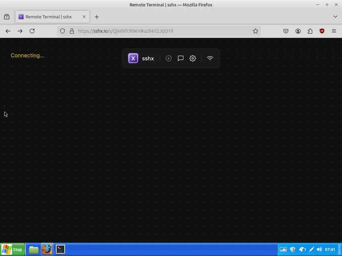The image size is (342, 256).
Task: Click the uBlock Origin icon
Action: [322, 31]
